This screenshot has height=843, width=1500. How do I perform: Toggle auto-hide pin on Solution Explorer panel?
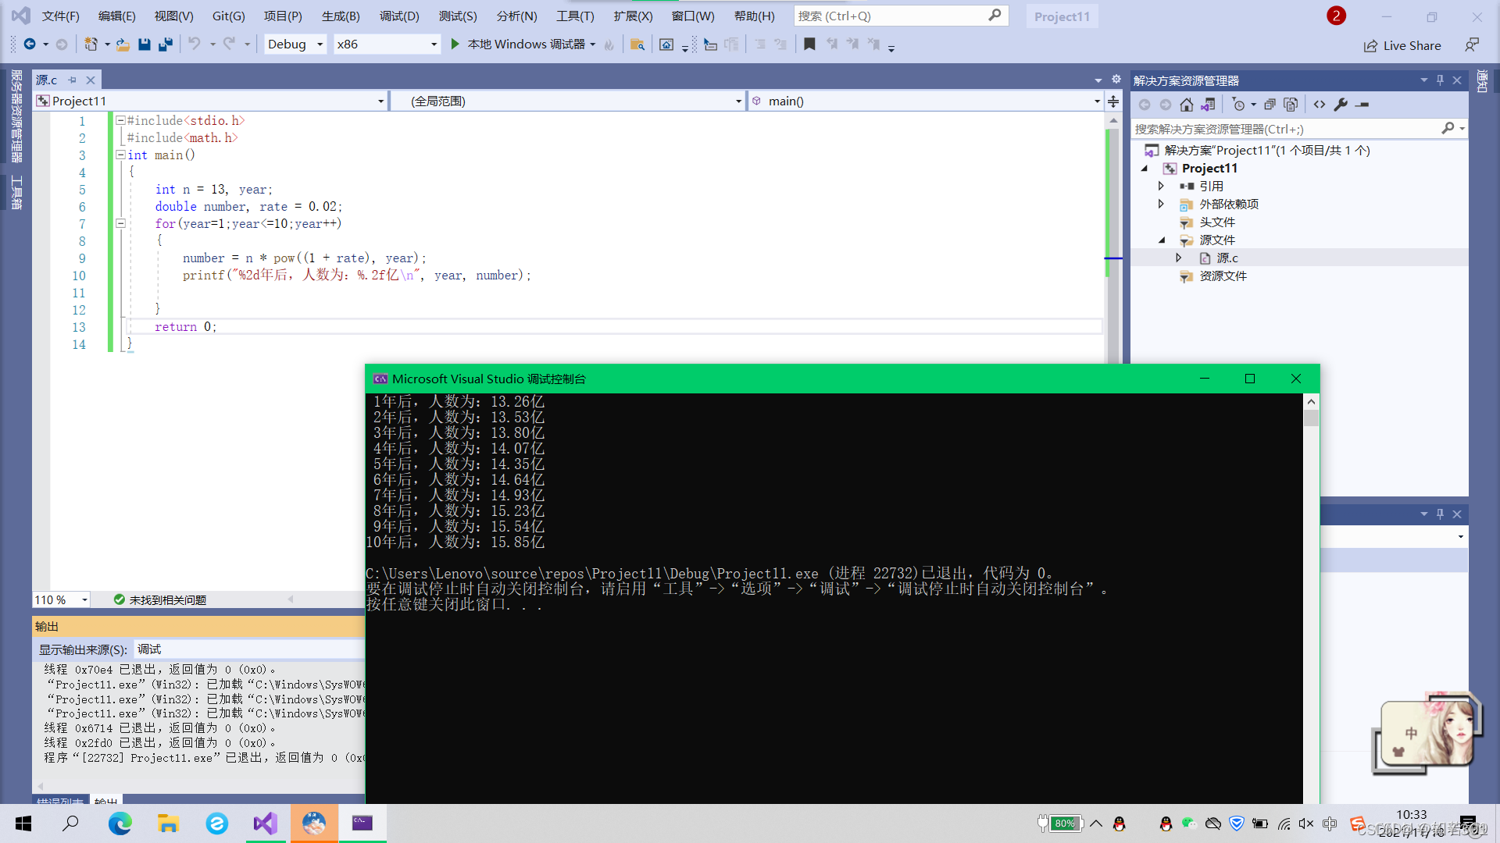(1440, 80)
